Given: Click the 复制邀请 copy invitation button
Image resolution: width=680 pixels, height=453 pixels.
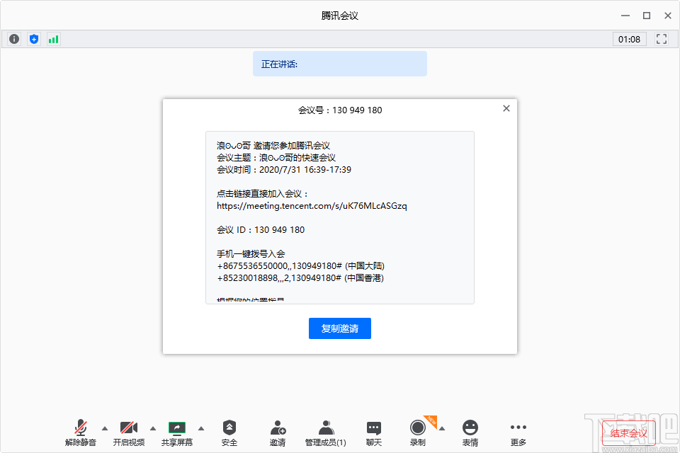Looking at the screenshot, I should (340, 328).
